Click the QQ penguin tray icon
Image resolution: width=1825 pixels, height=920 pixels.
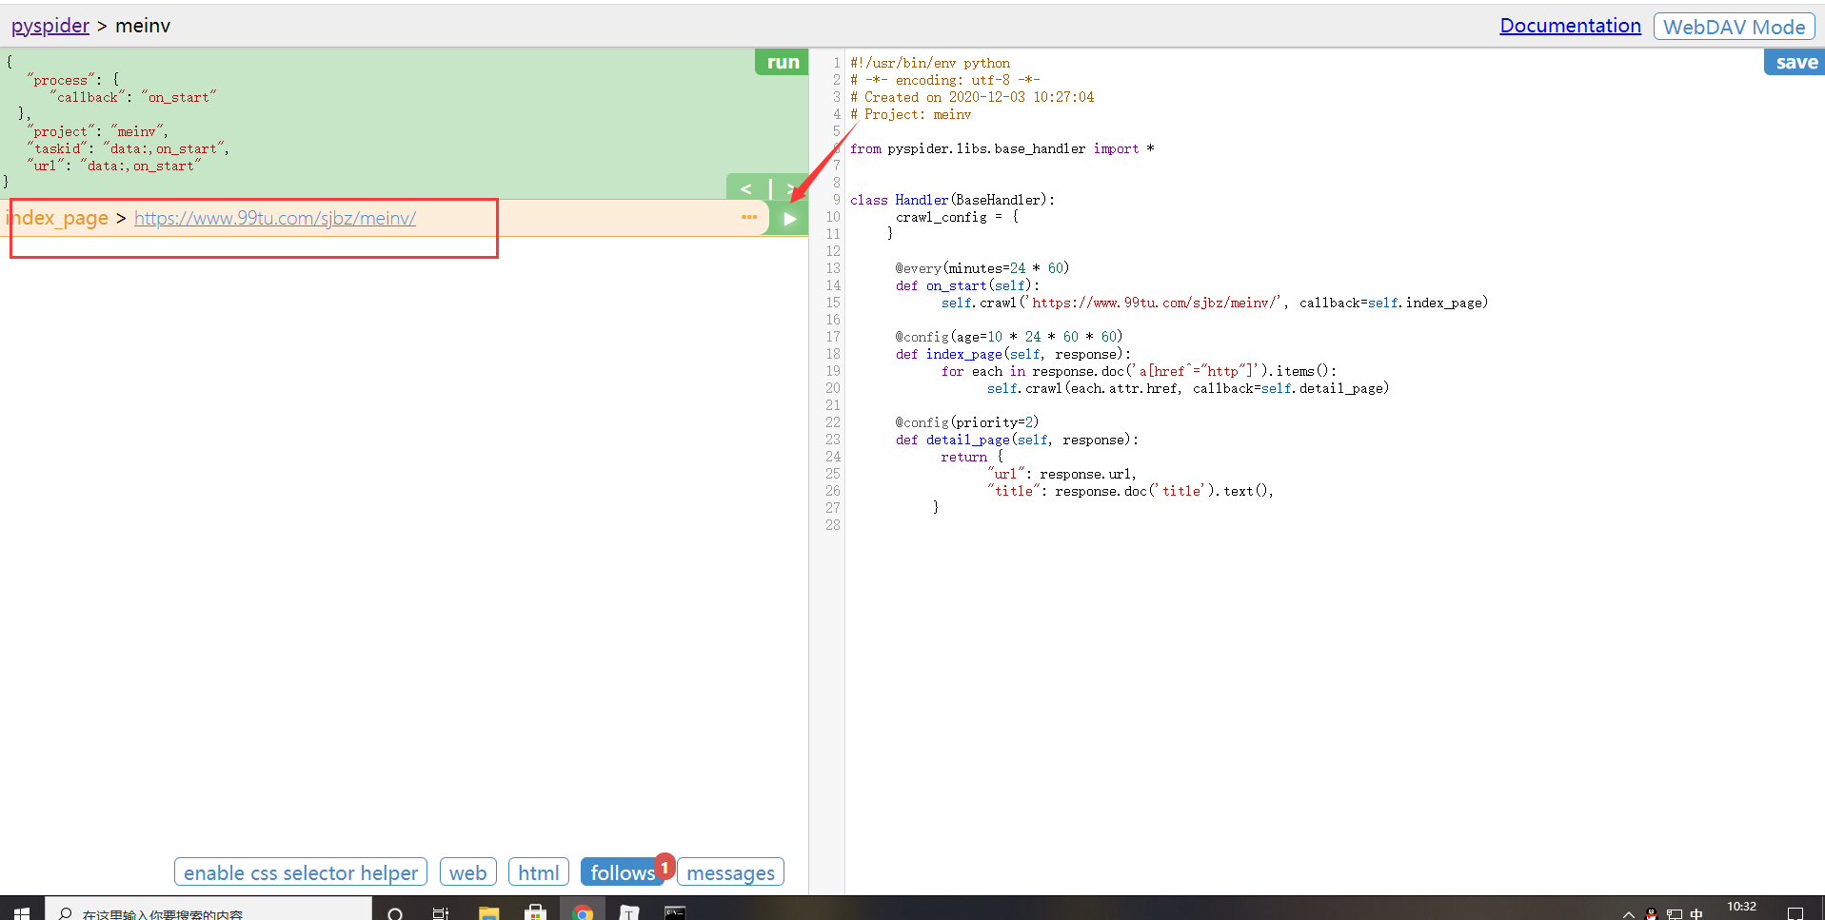(1651, 914)
